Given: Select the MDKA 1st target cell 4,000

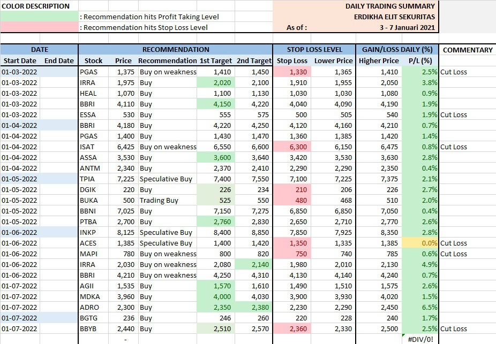Looking at the screenshot, I should [215, 296].
